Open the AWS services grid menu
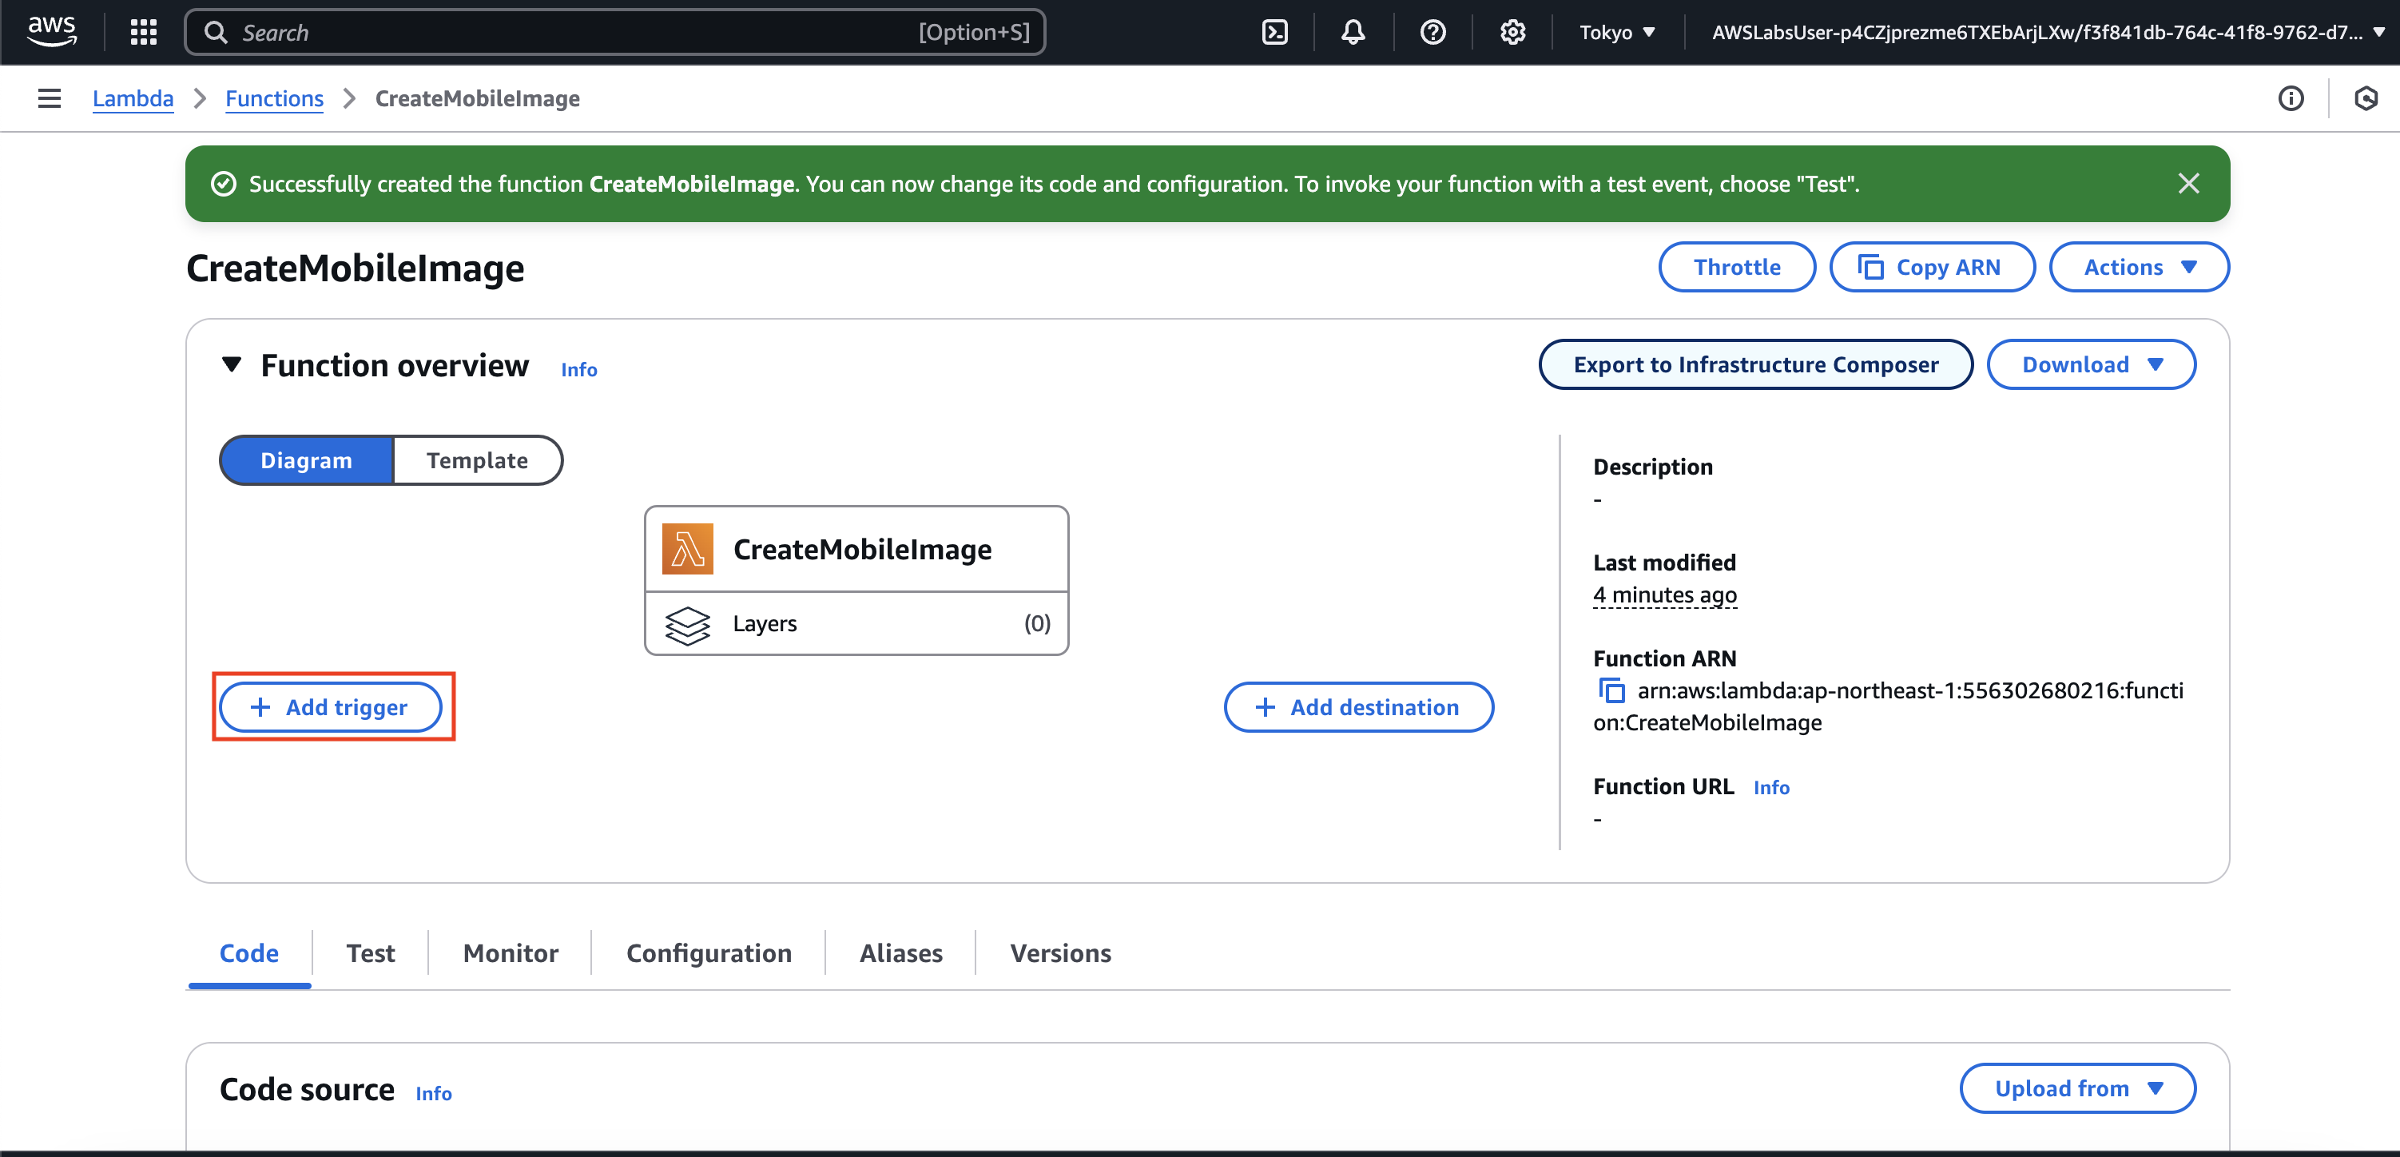 click(144, 33)
